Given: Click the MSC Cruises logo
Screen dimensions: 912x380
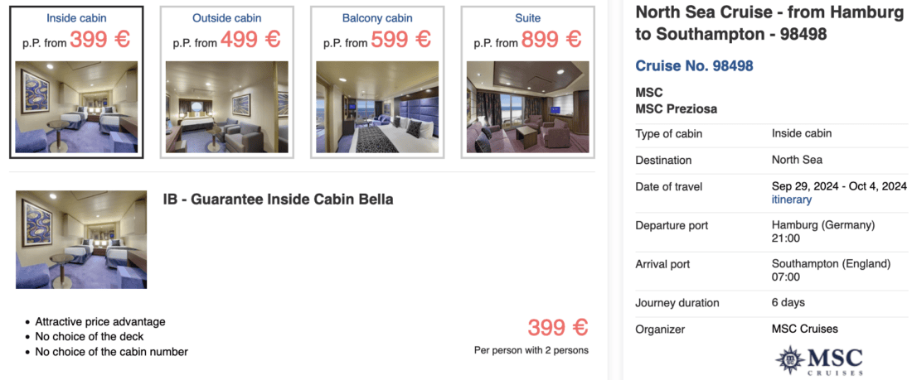Looking at the screenshot, I should pyautogui.click(x=819, y=361).
